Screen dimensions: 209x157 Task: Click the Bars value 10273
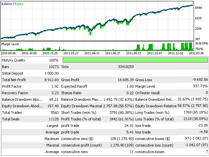[54, 67]
